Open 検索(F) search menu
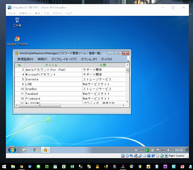The height and width of the screenshot is (170, 193). (42, 59)
